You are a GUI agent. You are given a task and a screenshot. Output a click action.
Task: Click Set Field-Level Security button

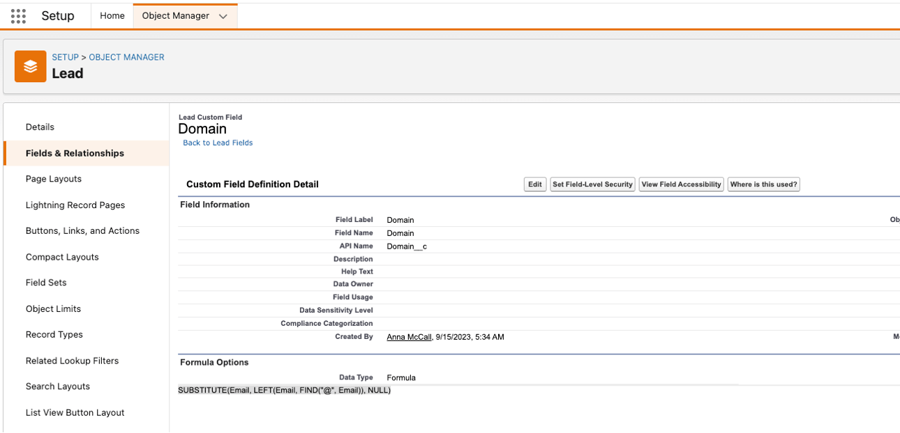(x=592, y=184)
